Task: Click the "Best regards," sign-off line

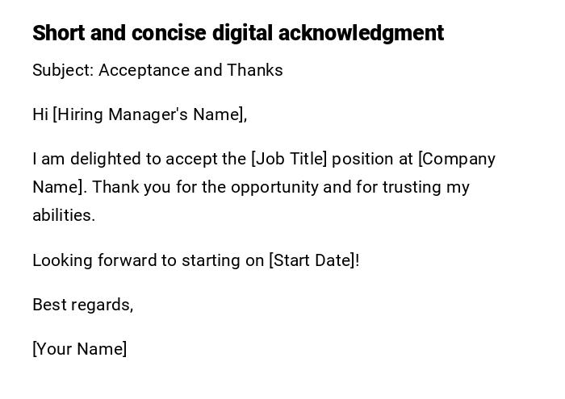Action: [x=82, y=305]
